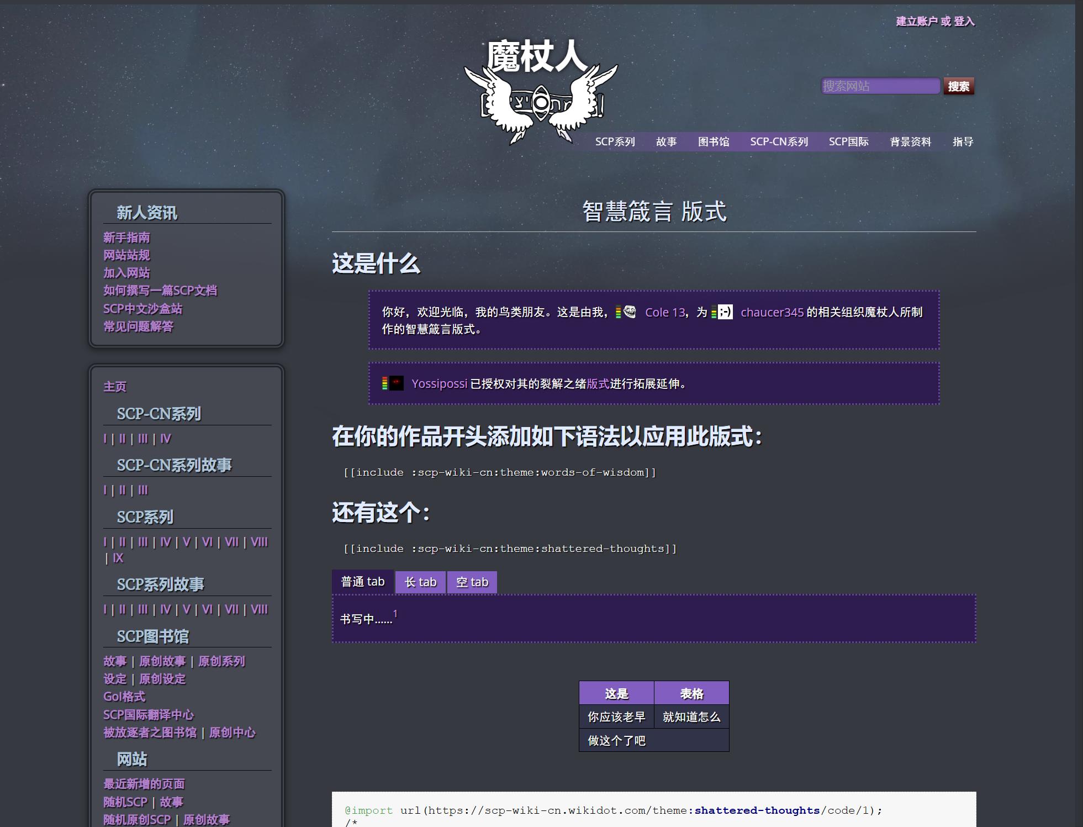Viewport: 1083px width, 827px height.
Task: Open the SCP系列 top menu
Action: (x=615, y=142)
